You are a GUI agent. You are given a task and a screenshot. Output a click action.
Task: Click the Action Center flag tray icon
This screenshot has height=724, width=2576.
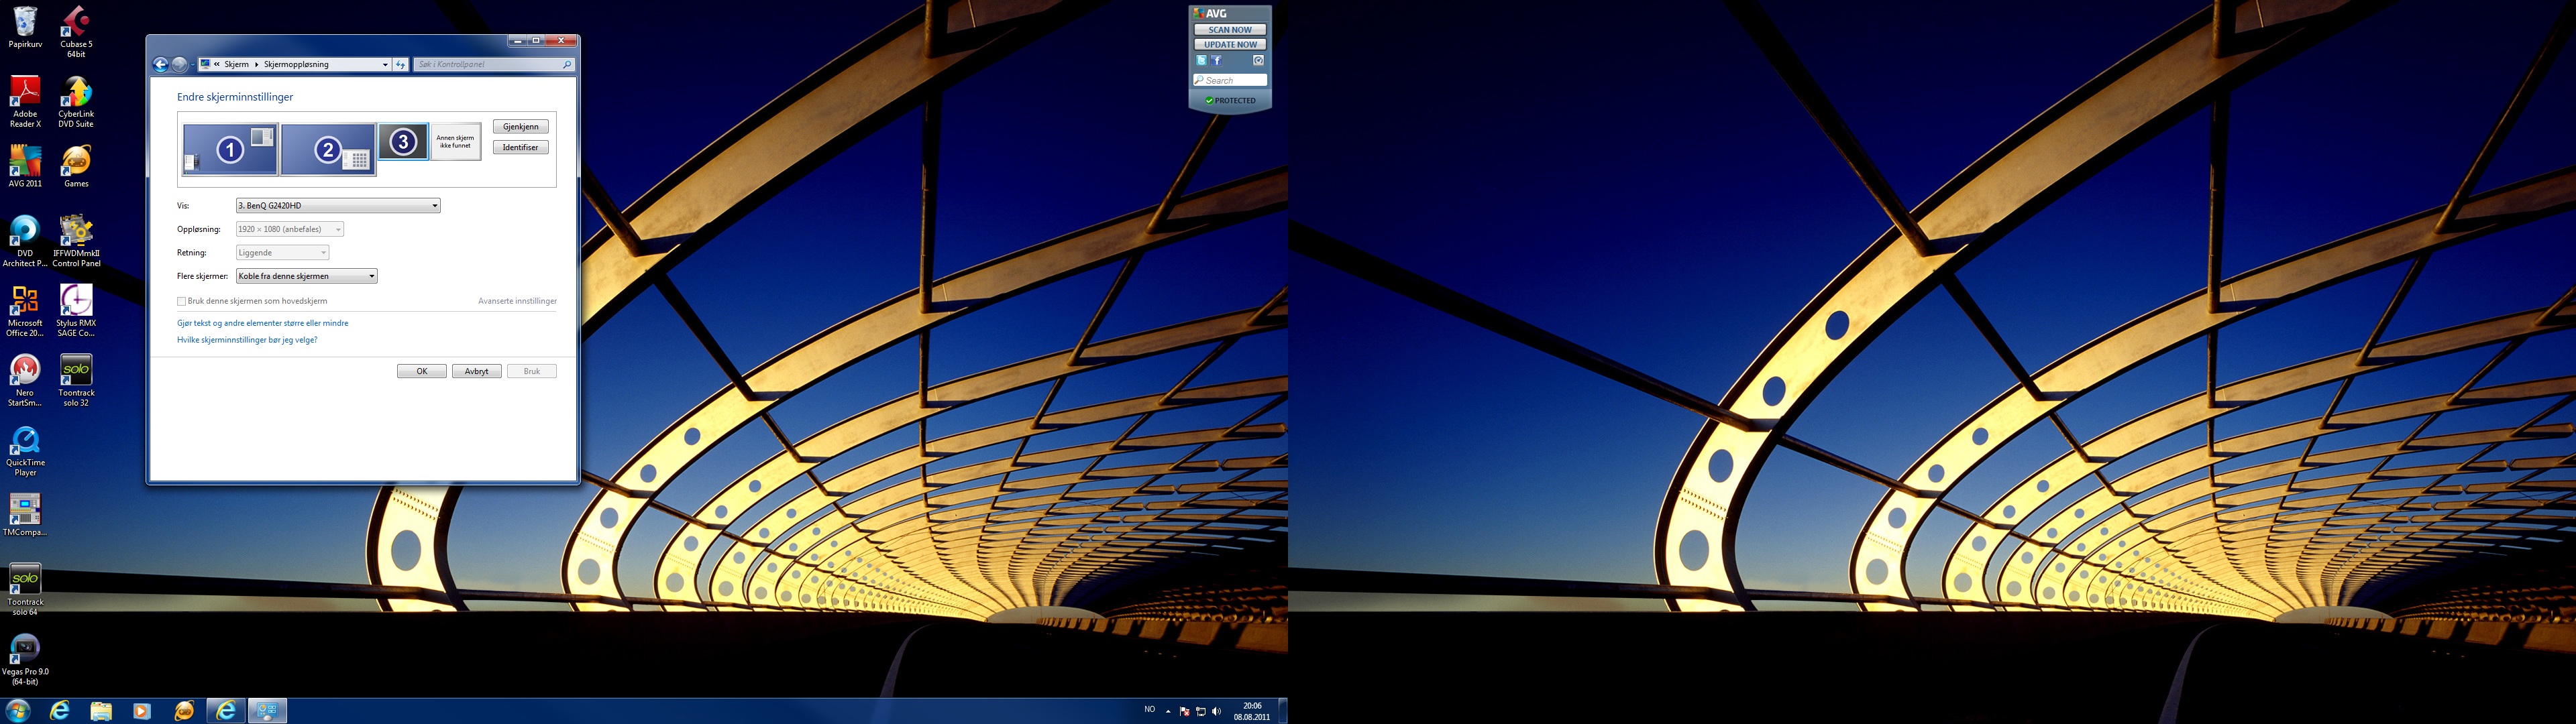tap(1185, 711)
